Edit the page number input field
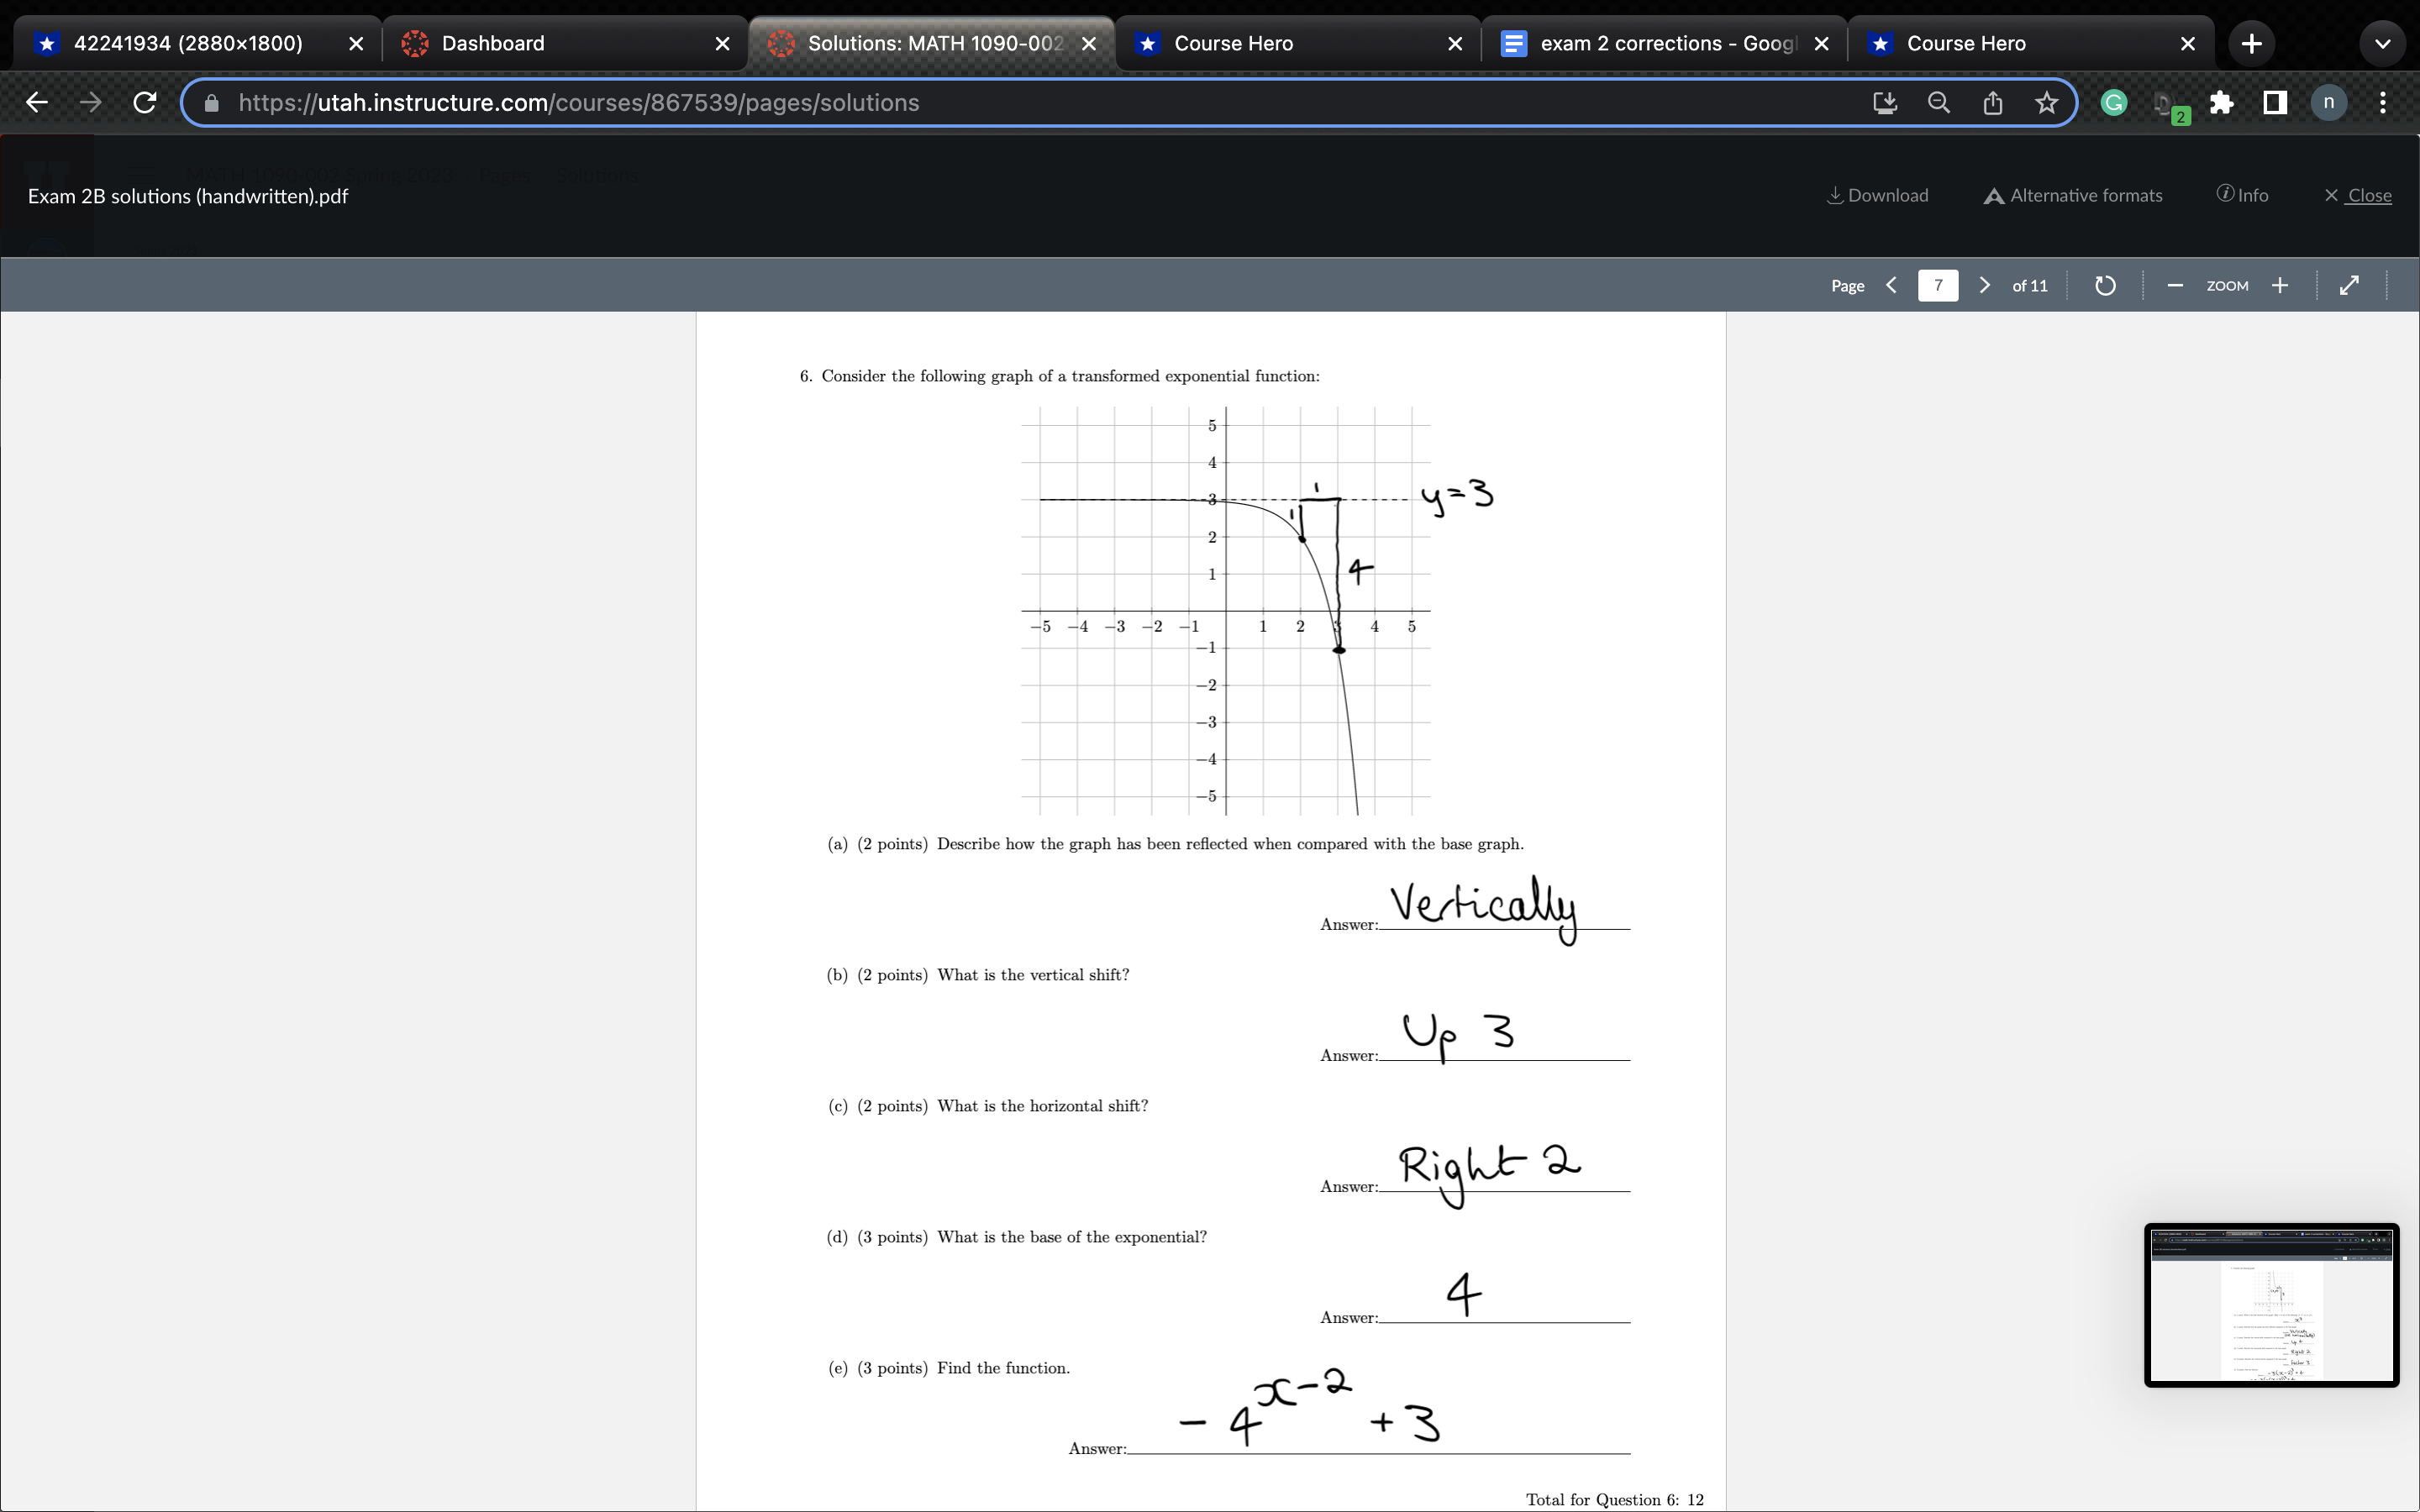 pos(1938,285)
